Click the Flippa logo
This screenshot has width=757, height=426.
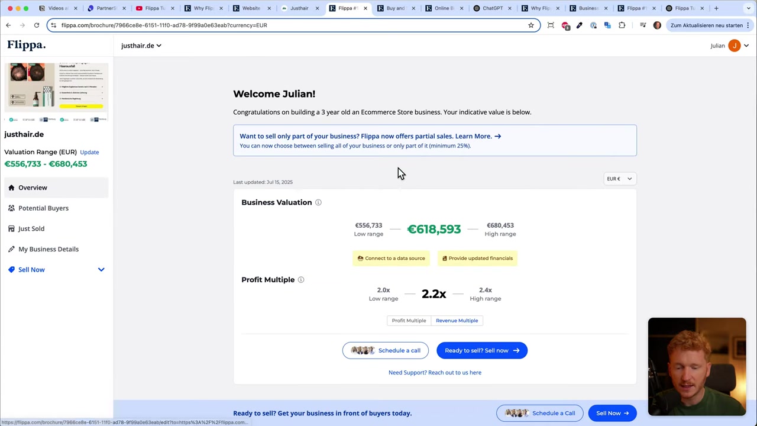[x=27, y=45]
